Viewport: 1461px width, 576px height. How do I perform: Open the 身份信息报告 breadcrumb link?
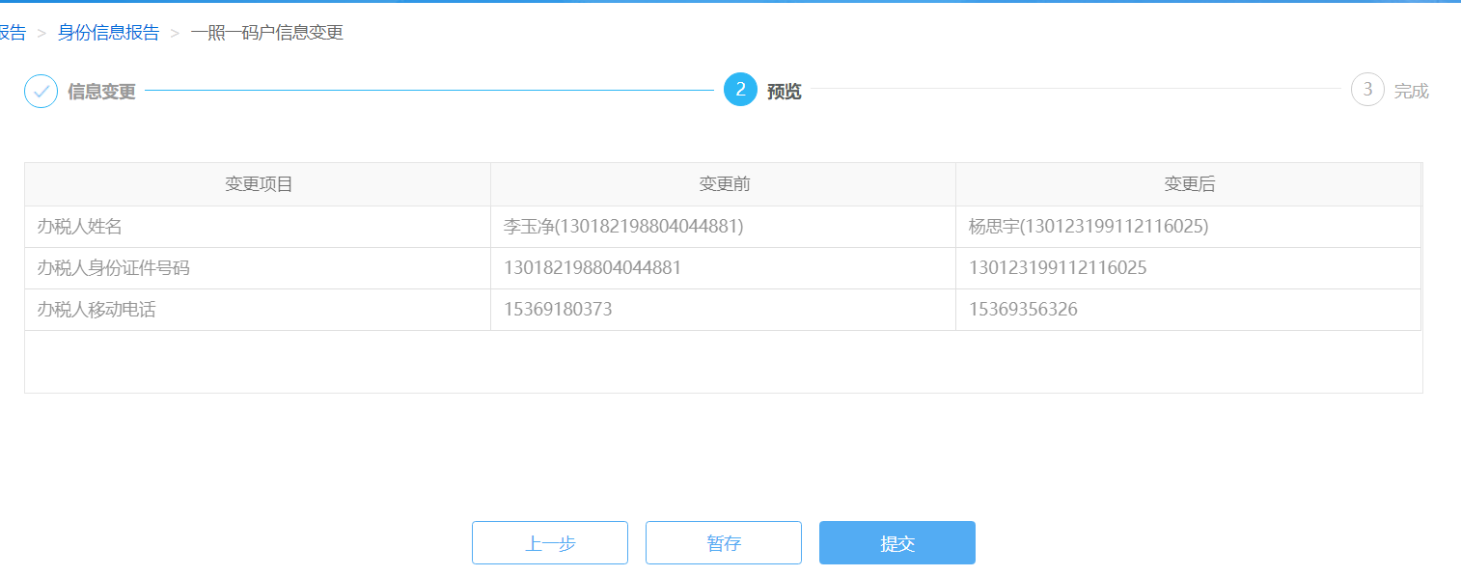[x=108, y=33]
